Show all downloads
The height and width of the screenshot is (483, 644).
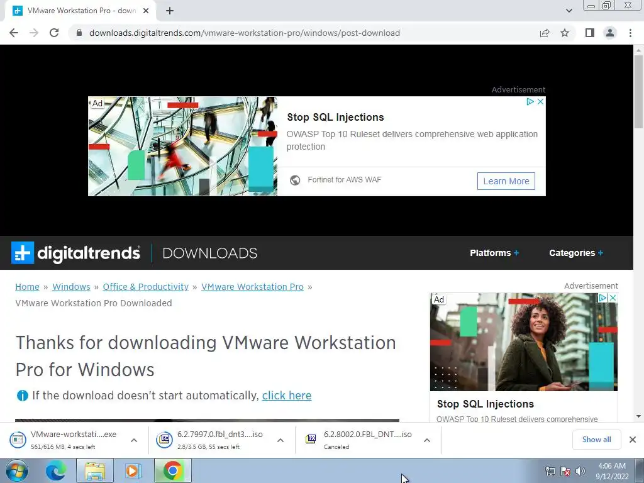[596, 440]
